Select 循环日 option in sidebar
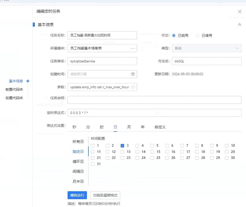The height and width of the screenshot is (207, 246). 78,162
